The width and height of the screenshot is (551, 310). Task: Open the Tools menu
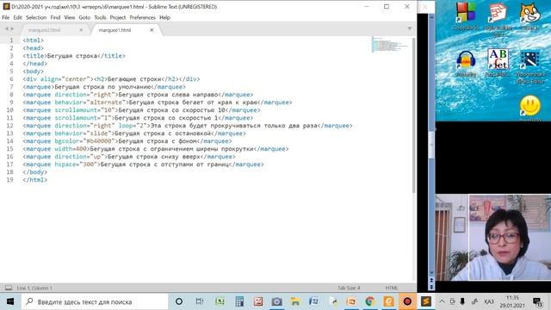100,17
